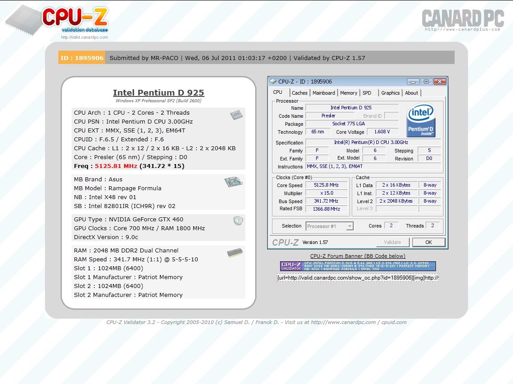Select the Graphics tab
Screen dimensions: 513x384
click(x=390, y=93)
